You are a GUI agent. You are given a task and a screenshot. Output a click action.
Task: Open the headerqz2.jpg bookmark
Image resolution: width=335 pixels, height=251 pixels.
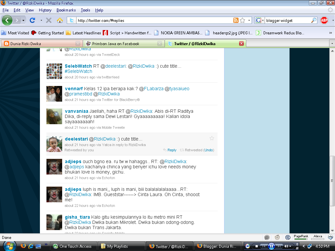(x=229, y=33)
